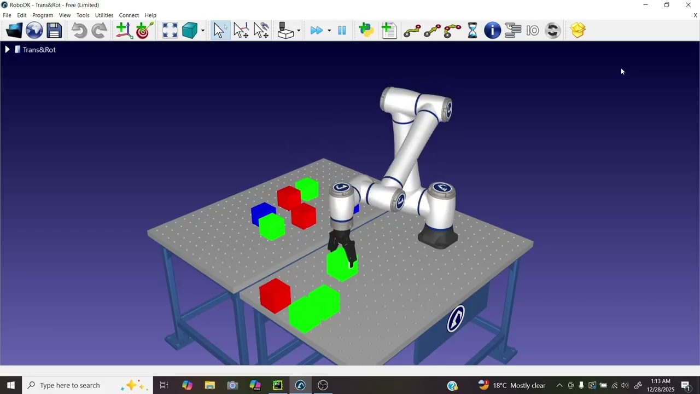Open the Utilities menu
700x394 pixels.
104,15
